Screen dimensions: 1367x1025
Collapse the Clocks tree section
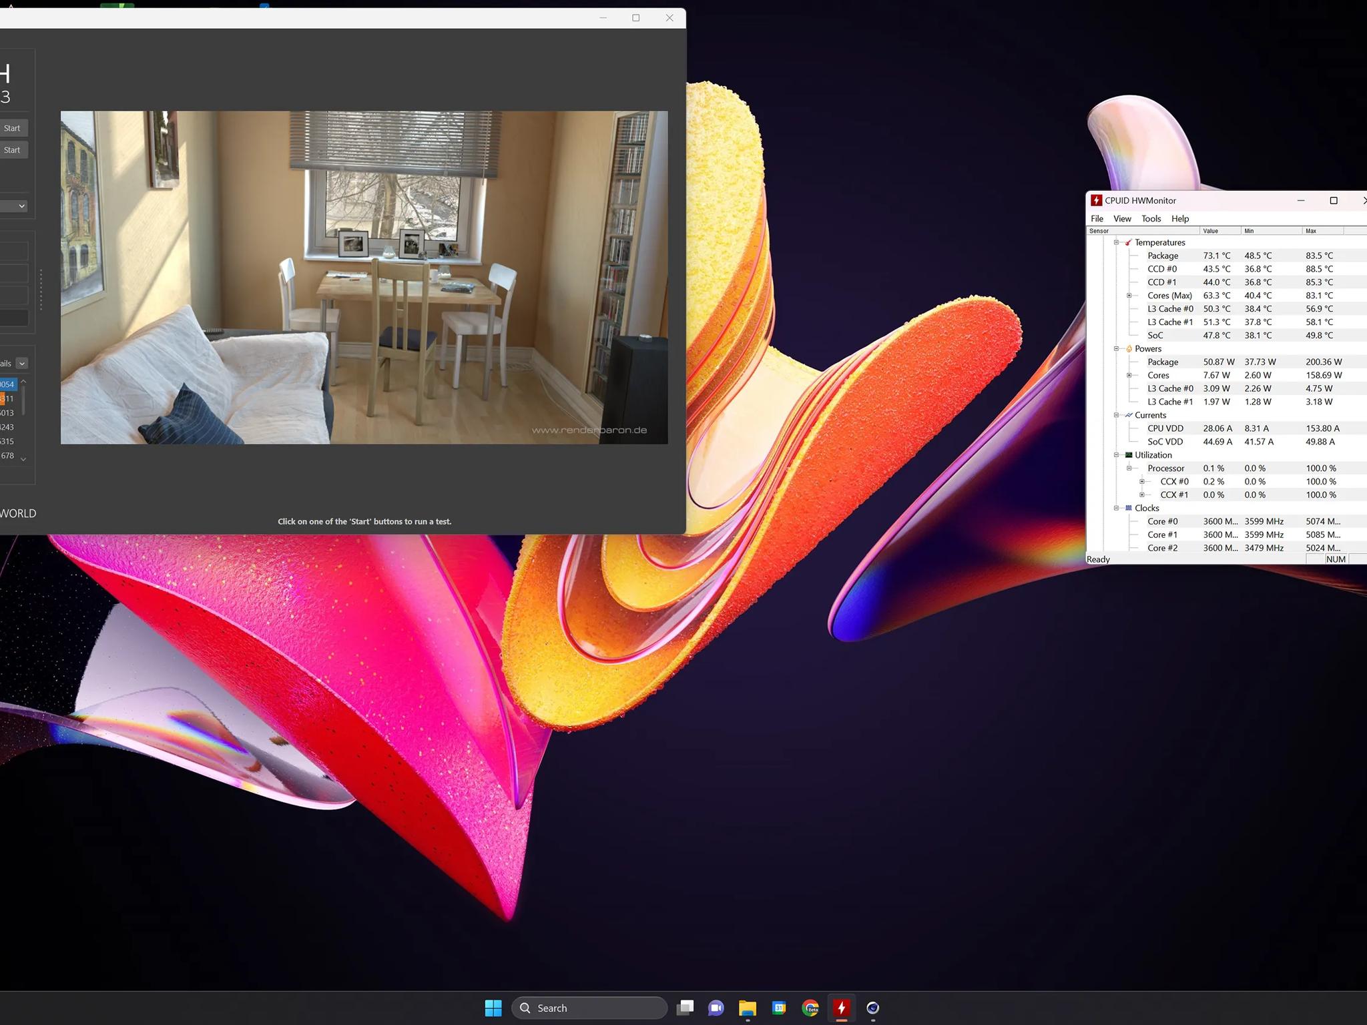pyautogui.click(x=1116, y=508)
